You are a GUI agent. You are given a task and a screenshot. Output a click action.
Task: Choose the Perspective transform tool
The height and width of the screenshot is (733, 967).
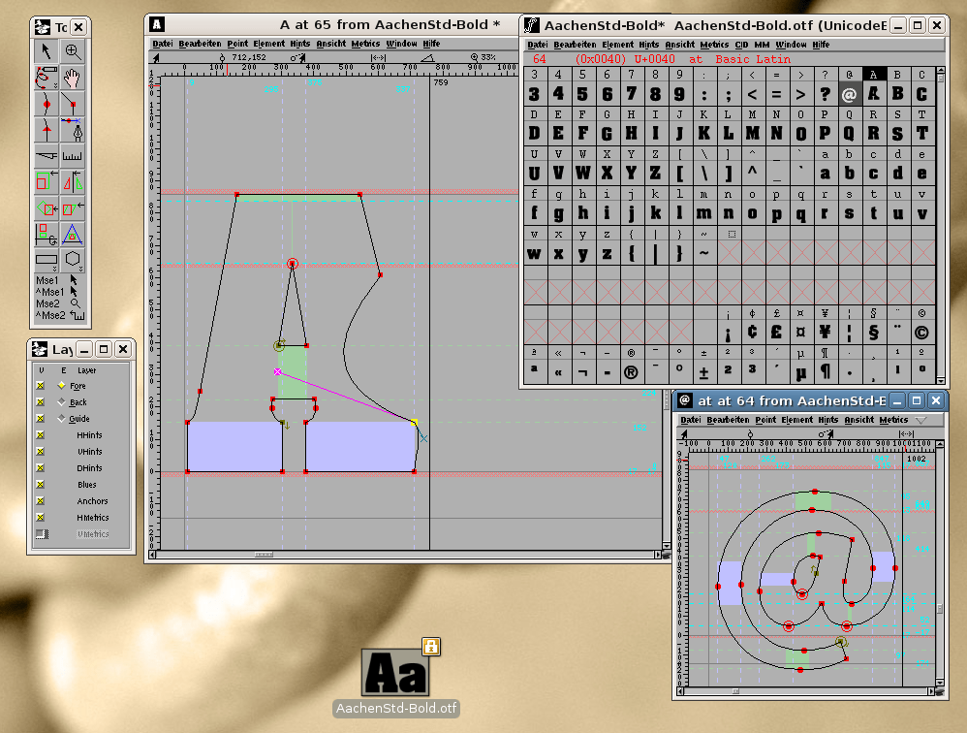click(72, 234)
